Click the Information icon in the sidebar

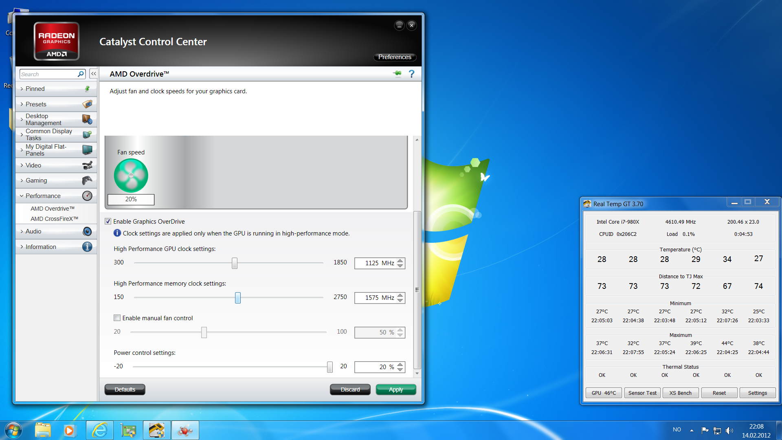click(87, 246)
